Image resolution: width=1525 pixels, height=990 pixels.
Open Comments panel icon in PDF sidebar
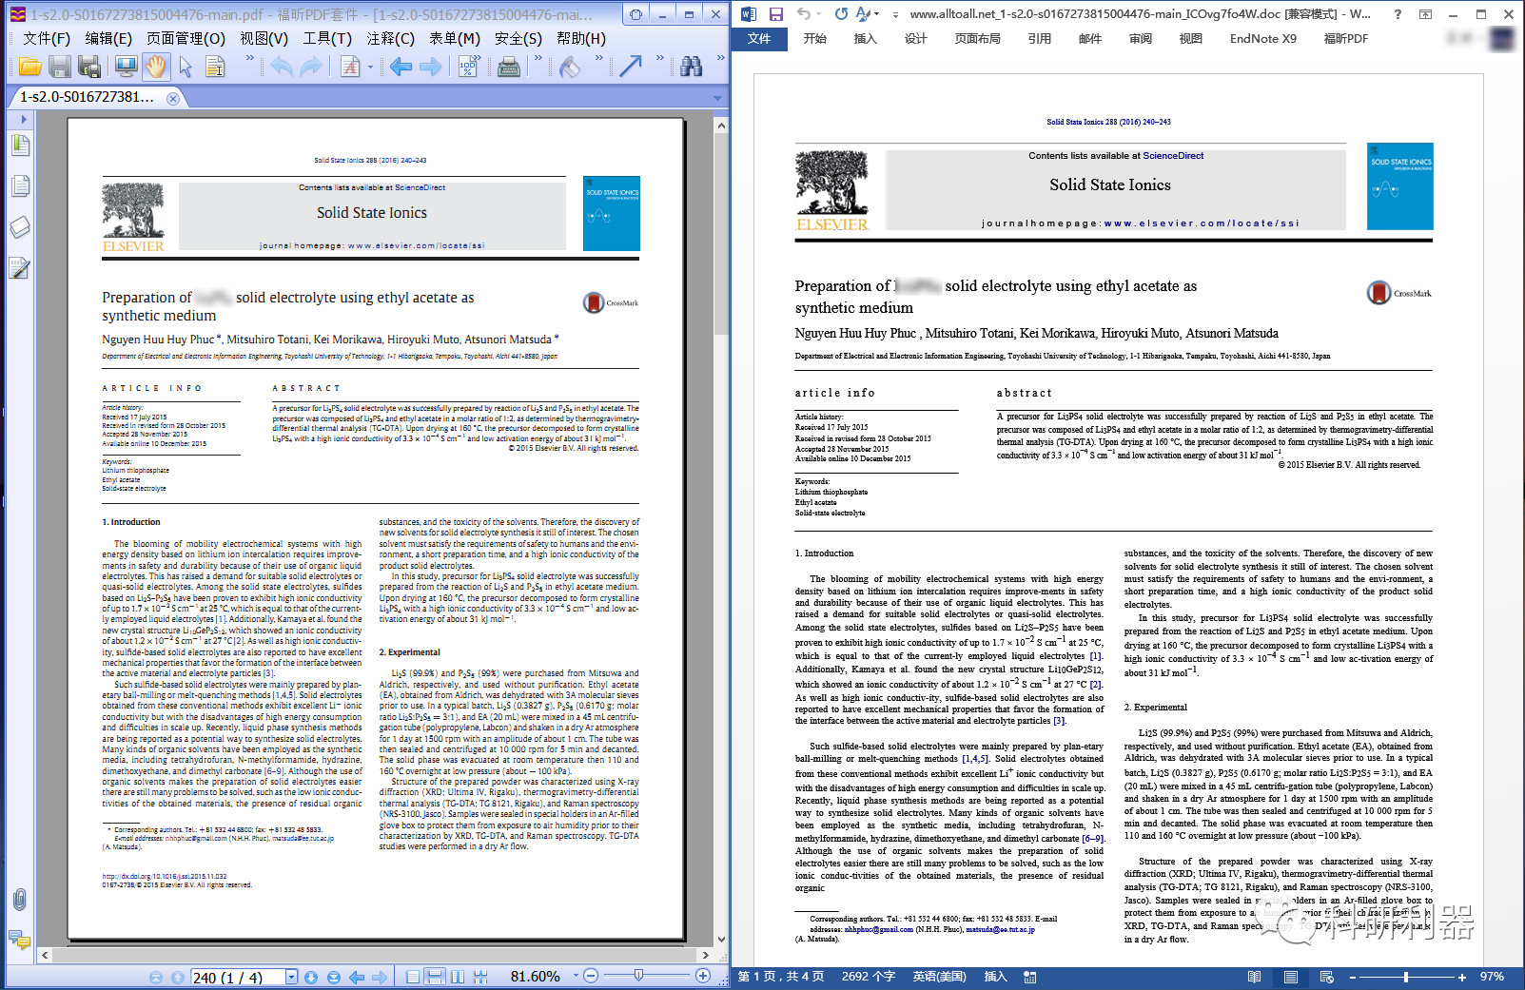pos(19,940)
